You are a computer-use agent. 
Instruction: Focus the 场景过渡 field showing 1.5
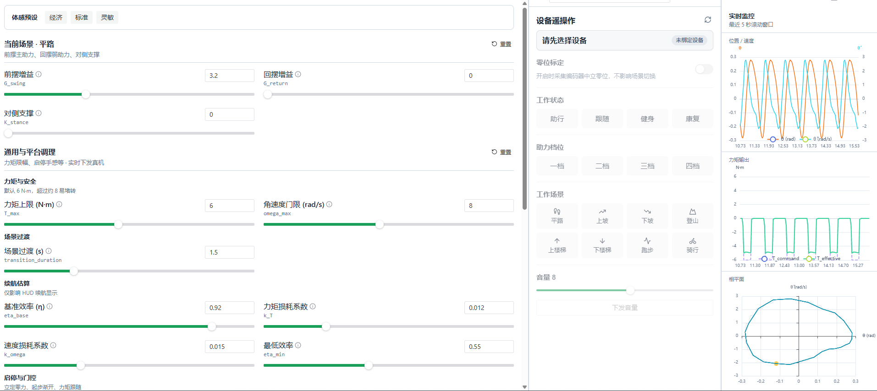pyautogui.click(x=229, y=252)
